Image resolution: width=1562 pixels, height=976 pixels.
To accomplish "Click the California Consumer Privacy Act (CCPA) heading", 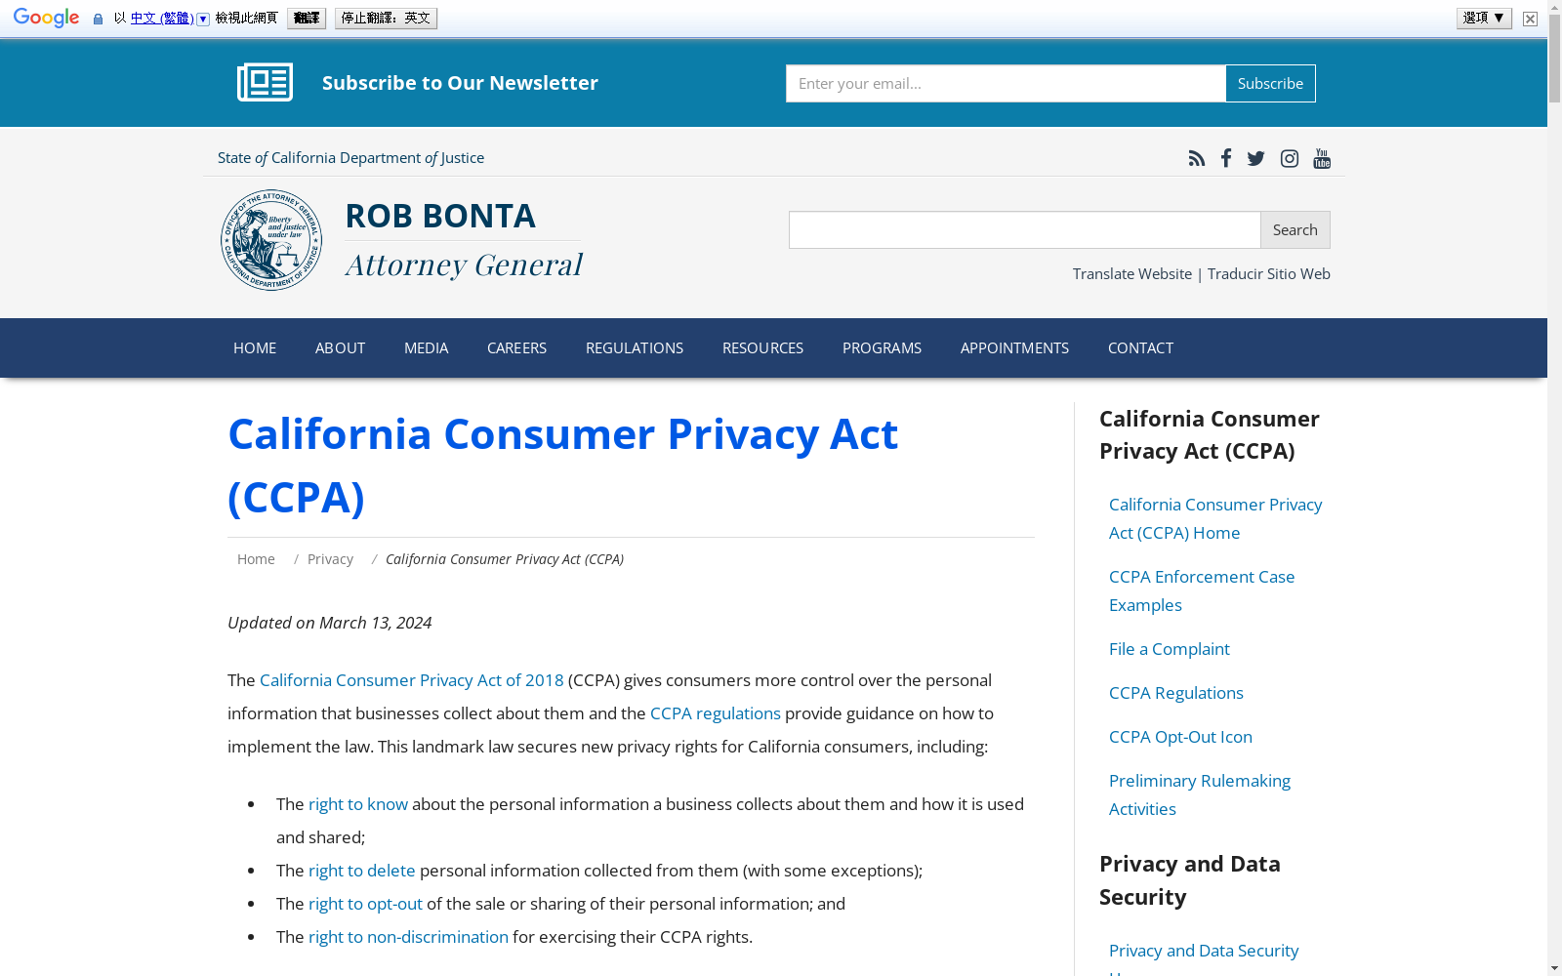I will pos(562,466).
